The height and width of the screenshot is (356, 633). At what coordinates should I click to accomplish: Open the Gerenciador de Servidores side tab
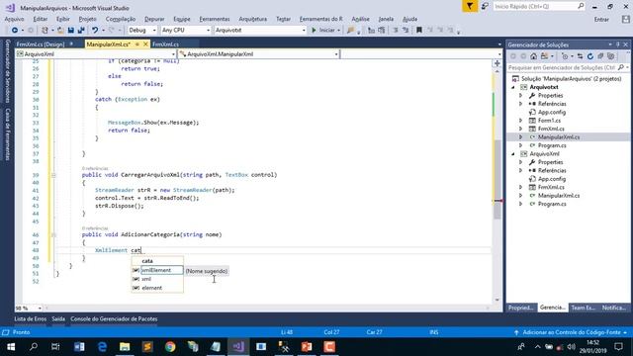coord(7,71)
